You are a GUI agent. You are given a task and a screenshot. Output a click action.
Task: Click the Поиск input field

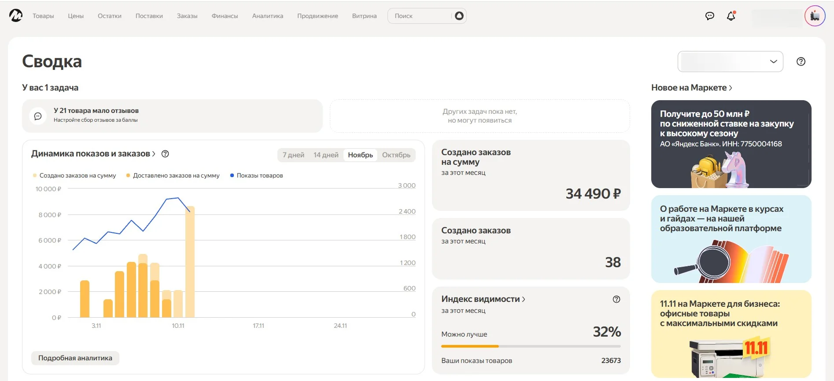(418, 16)
